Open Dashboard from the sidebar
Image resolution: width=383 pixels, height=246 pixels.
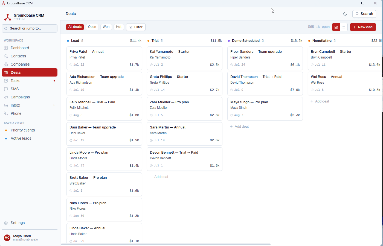[x=30, y=48]
